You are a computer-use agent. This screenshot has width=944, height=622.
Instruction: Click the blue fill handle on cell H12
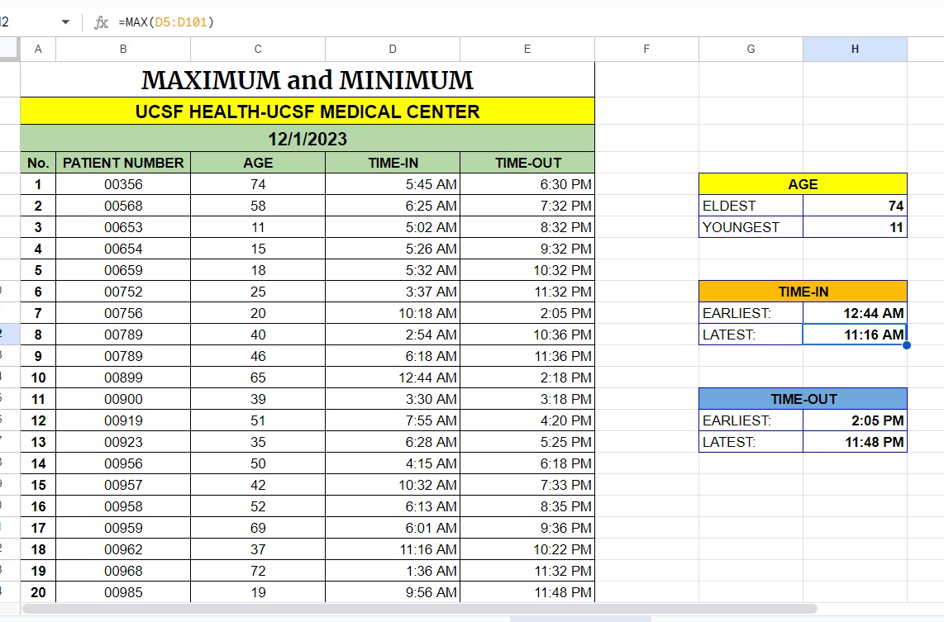907,345
